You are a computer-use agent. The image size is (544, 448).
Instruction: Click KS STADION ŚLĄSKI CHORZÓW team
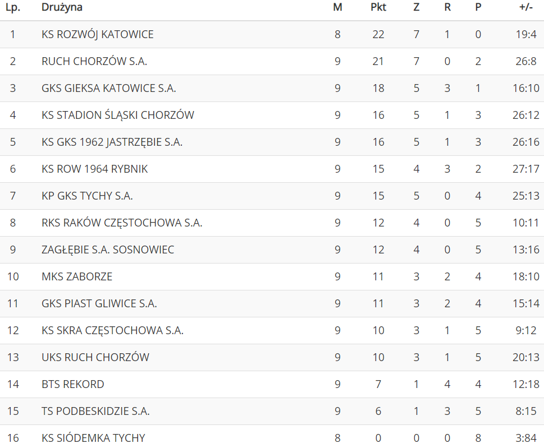click(x=118, y=115)
